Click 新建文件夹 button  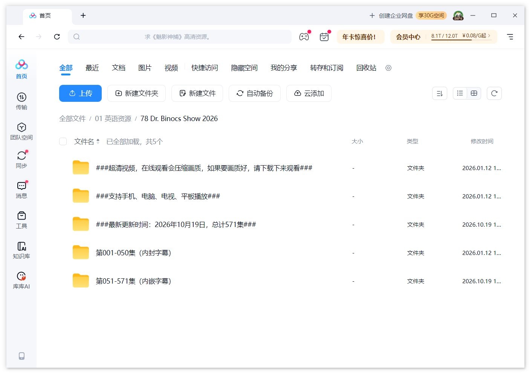coord(136,93)
